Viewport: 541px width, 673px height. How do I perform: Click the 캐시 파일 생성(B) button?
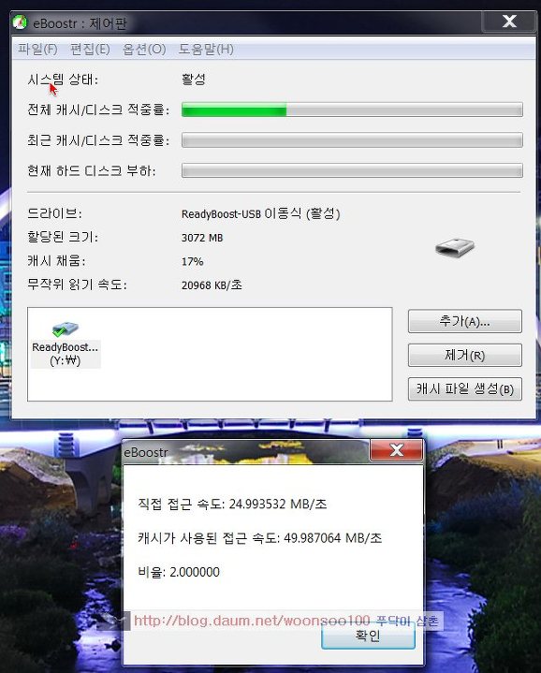464,388
